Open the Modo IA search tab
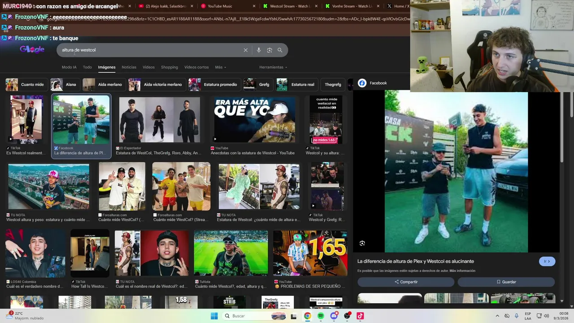 click(69, 67)
